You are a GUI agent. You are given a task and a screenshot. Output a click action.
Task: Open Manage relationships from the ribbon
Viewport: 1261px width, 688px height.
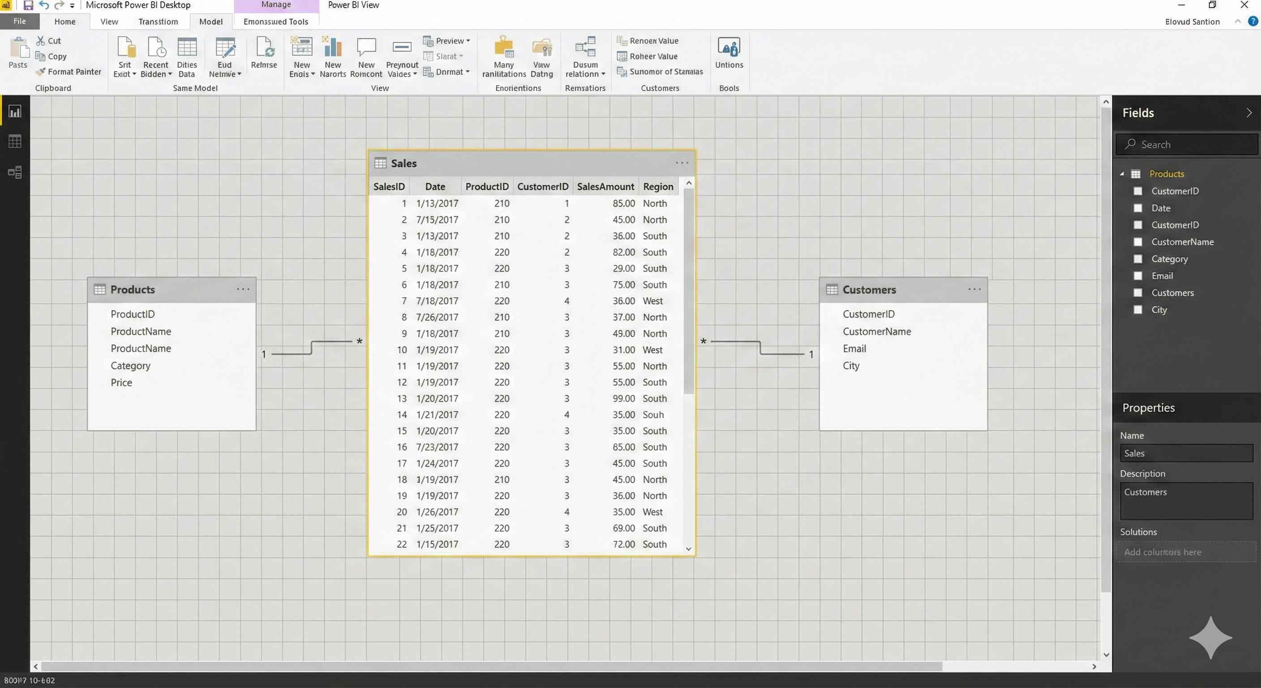coord(585,56)
